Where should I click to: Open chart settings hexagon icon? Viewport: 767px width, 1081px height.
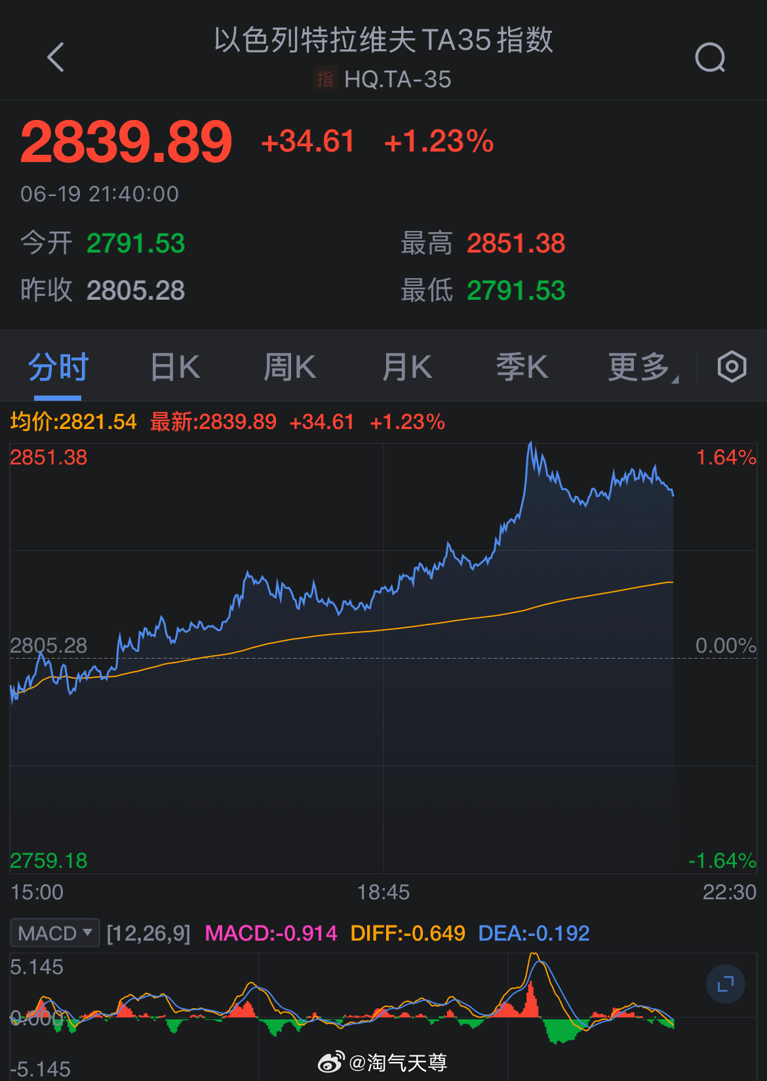(x=732, y=366)
